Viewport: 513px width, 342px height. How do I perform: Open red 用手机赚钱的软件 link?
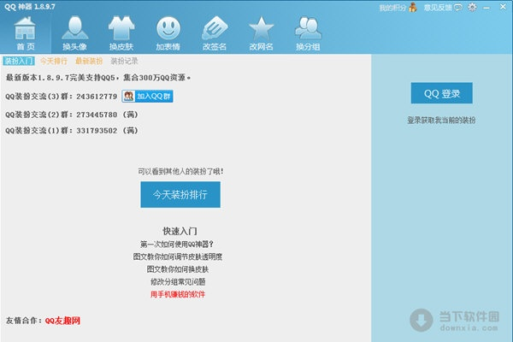click(x=178, y=294)
